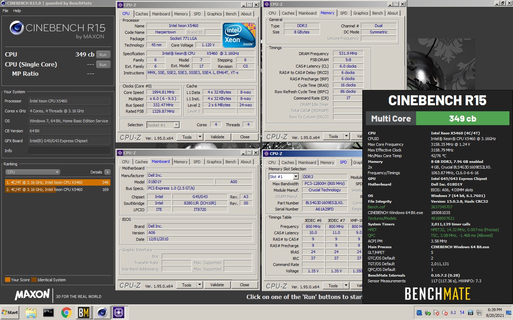
Task: Select Graphics tab in Memory tab window
Action: tap(361, 13)
